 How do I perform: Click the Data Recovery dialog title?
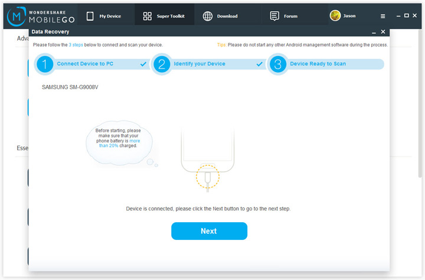[50, 32]
